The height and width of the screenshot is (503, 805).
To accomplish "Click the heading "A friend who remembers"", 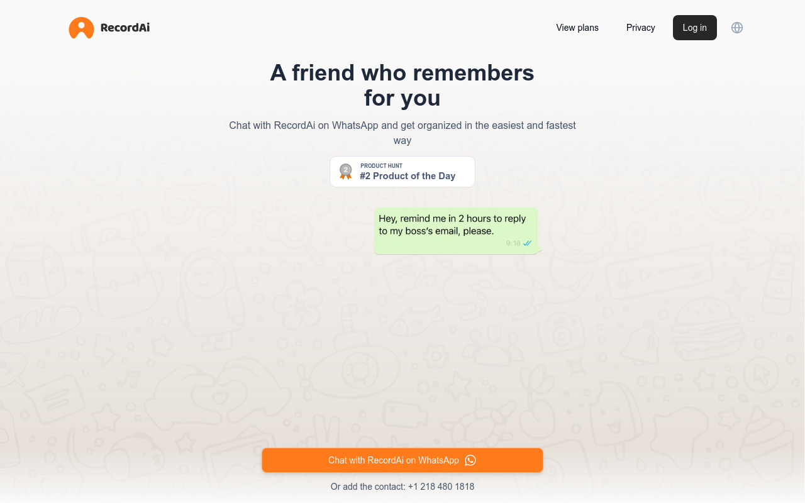I will 402,73.
